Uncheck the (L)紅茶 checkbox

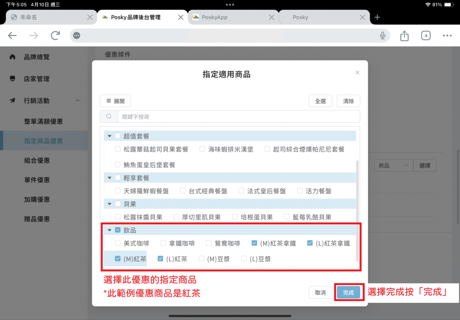(x=160, y=258)
